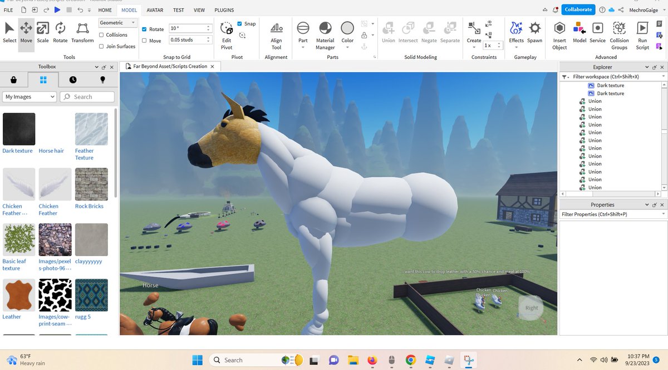Image resolution: width=668 pixels, height=370 pixels.
Task: Open the Explorer filter dropdown arrow
Action: point(663,77)
